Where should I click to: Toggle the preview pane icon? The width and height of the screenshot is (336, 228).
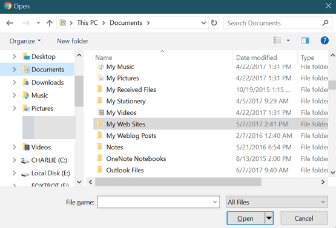click(305, 41)
